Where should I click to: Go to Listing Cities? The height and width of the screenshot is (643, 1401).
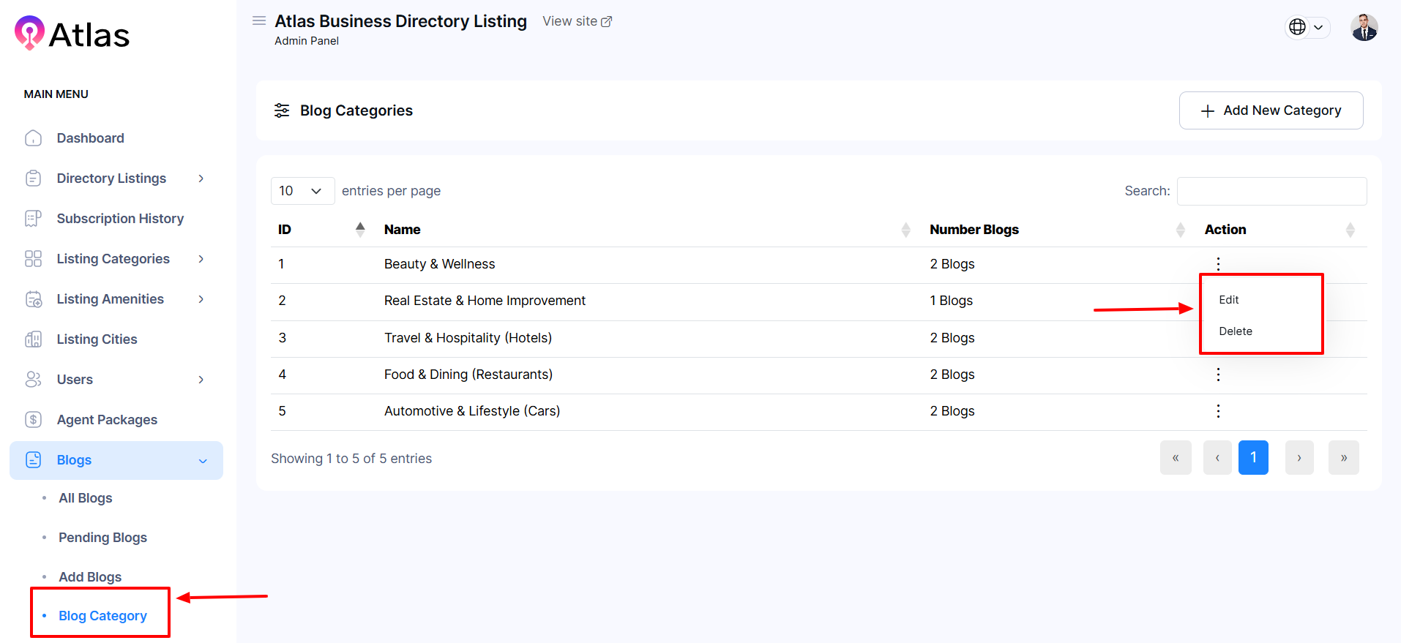pyautogui.click(x=97, y=339)
